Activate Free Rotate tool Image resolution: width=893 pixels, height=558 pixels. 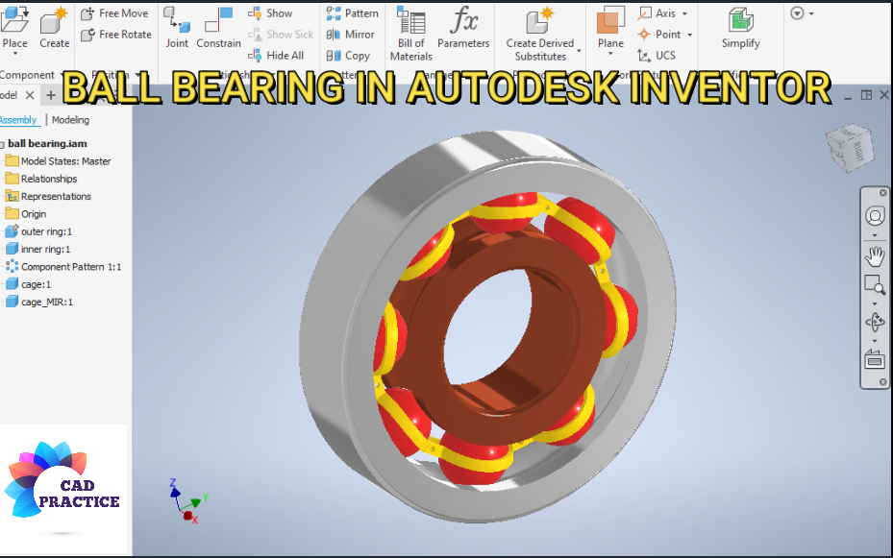point(116,35)
